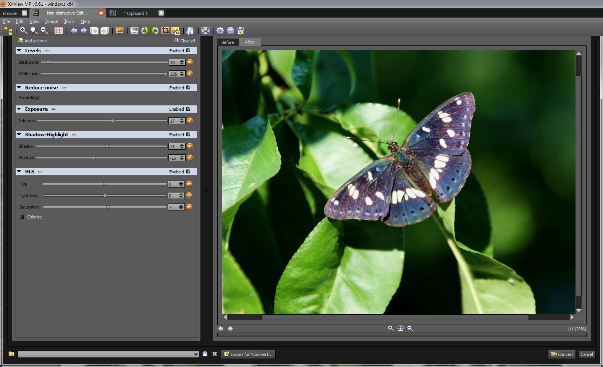The height and width of the screenshot is (367, 603).
Task: Show file properties info icon
Action: 190,31
